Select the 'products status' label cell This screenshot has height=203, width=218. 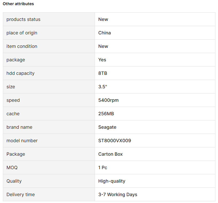point(24,19)
